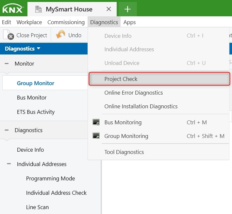Image resolution: width=232 pixels, height=214 pixels.
Task: Select Individual Addresses in sidebar
Action: click(41, 164)
